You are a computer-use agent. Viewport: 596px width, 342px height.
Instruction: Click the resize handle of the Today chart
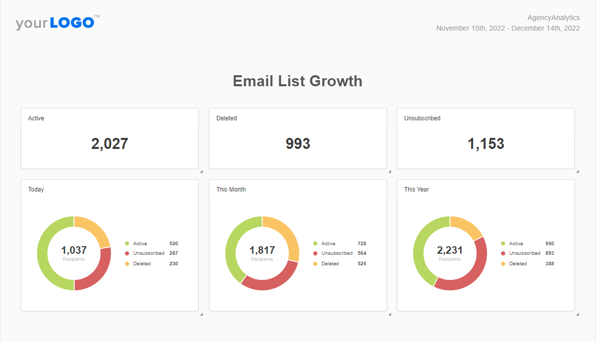(201, 314)
